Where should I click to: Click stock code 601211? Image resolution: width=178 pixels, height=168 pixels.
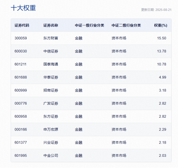tap(21, 64)
